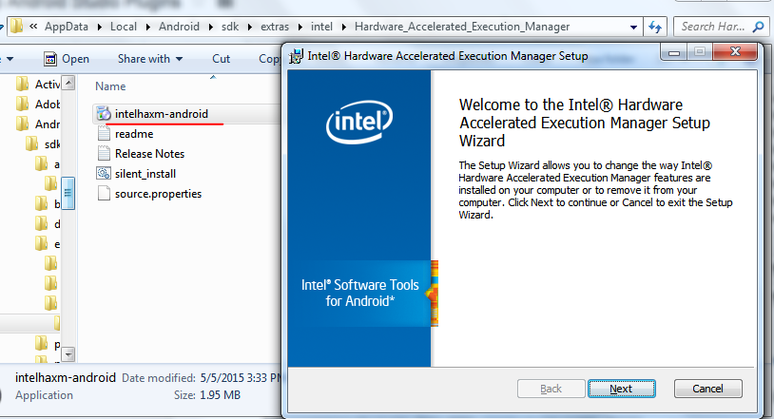Screen dimensions: 774x419
Task: Click AppData in the address breadcrumb
Action: (x=67, y=27)
